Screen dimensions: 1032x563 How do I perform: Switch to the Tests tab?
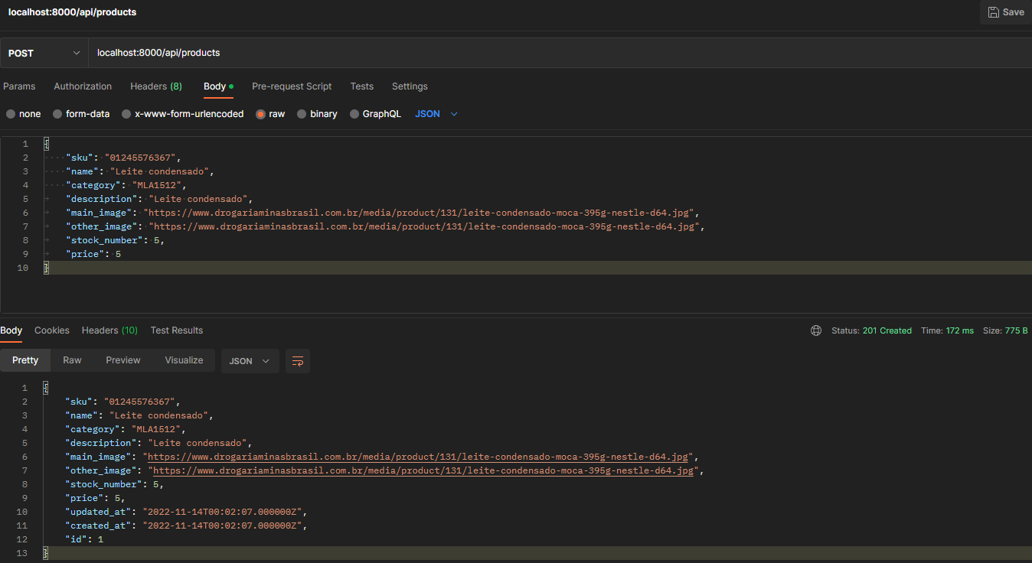coord(361,86)
